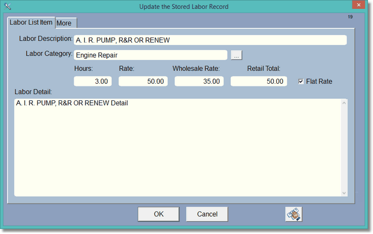Click the Labor Detail label

click(x=33, y=92)
